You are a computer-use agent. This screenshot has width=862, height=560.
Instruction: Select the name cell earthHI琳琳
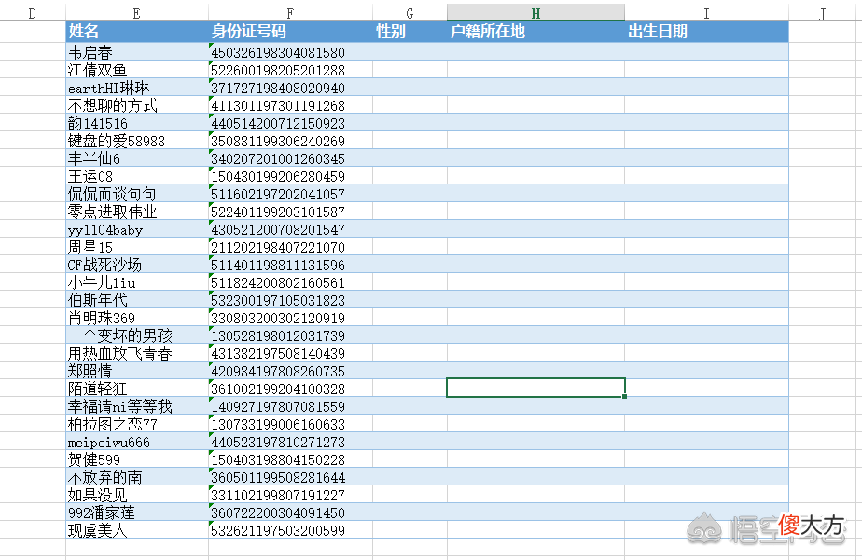pos(137,88)
